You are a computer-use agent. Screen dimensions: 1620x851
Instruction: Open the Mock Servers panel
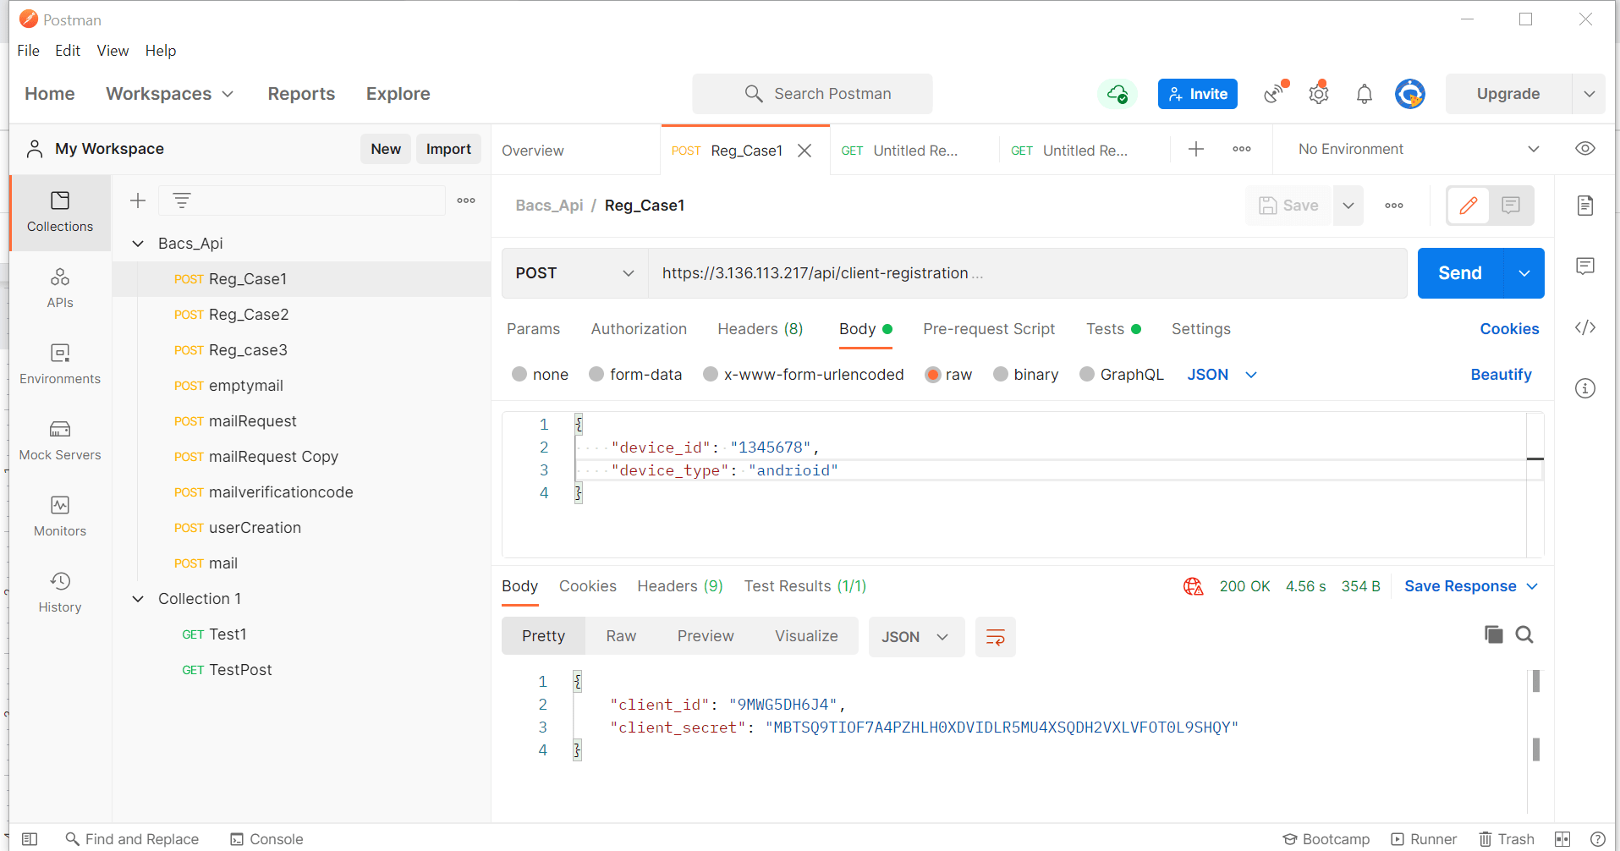[59, 440]
